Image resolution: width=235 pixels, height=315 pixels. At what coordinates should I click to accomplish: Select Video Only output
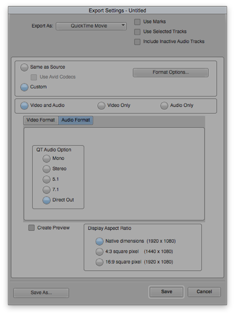pos(101,106)
